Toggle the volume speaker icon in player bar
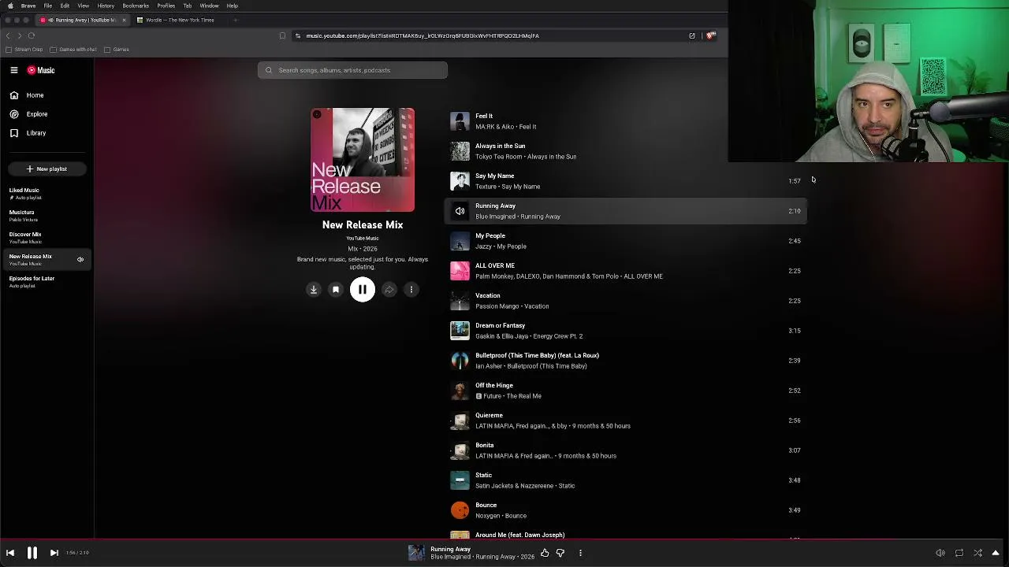The height and width of the screenshot is (567, 1009). point(940,553)
